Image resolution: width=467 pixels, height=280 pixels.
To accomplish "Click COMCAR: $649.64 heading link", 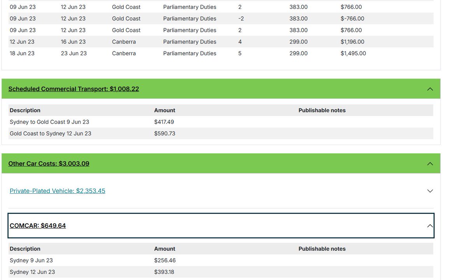I will point(38,226).
